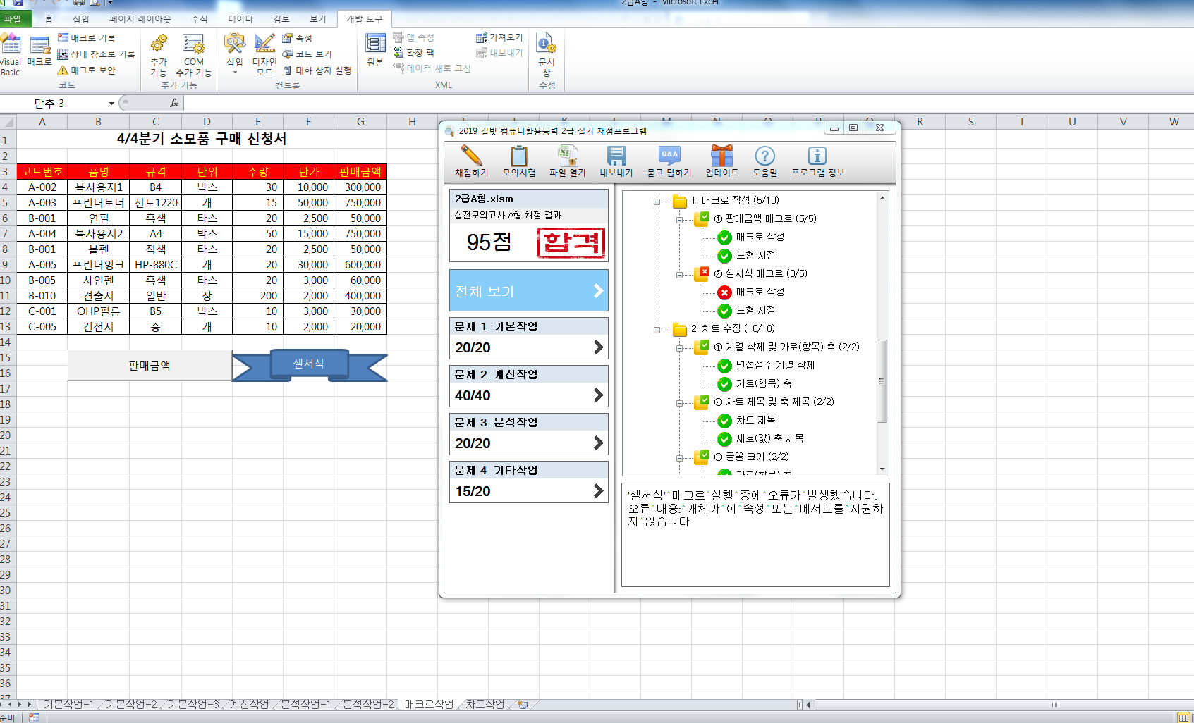This screenshot has width=1194, height=723.
Task: Select the 차트 제목 tree item
Action: point(755,420)
